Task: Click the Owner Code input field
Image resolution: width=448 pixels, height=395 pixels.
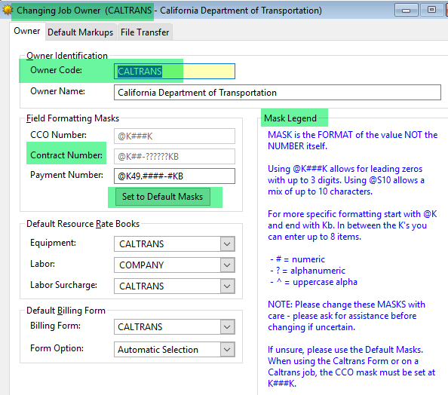Action: pos(174,71)
